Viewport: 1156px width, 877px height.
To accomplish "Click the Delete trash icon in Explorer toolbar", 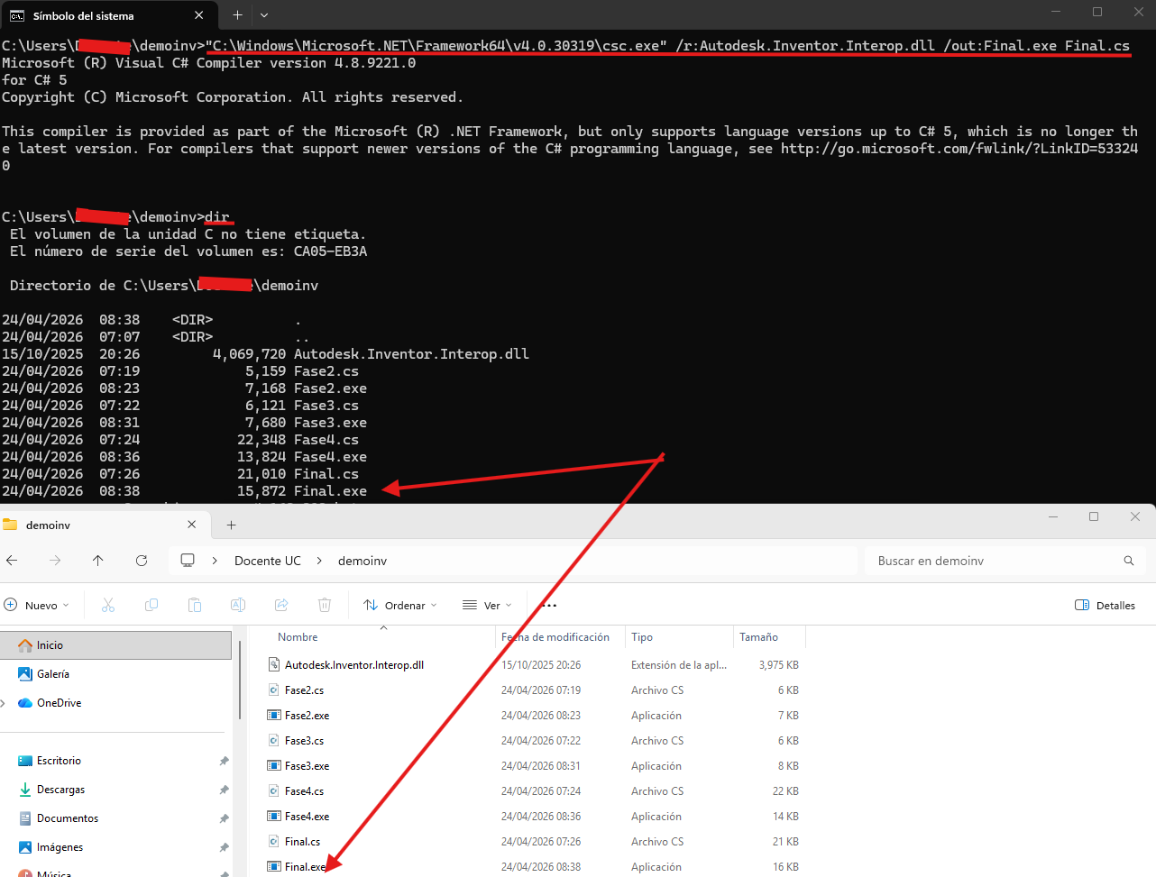I will [325, 606].
